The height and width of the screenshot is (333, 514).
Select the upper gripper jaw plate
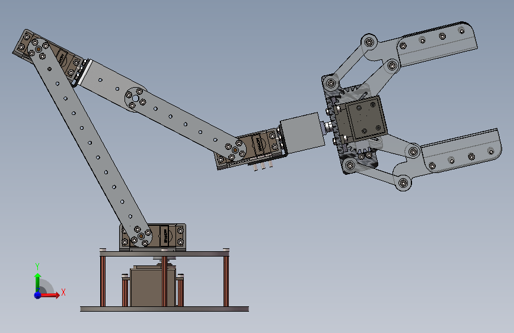[x=438, y=44]
